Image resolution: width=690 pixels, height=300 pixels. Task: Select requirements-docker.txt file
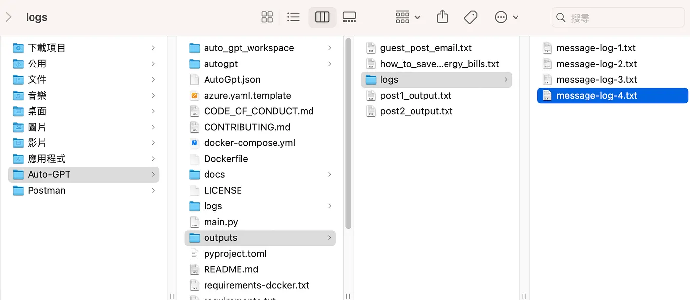tap(260, 285)
